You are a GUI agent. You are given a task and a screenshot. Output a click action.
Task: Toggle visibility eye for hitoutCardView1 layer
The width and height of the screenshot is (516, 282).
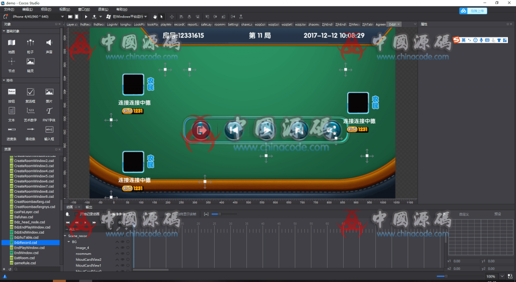click(122, 265)
